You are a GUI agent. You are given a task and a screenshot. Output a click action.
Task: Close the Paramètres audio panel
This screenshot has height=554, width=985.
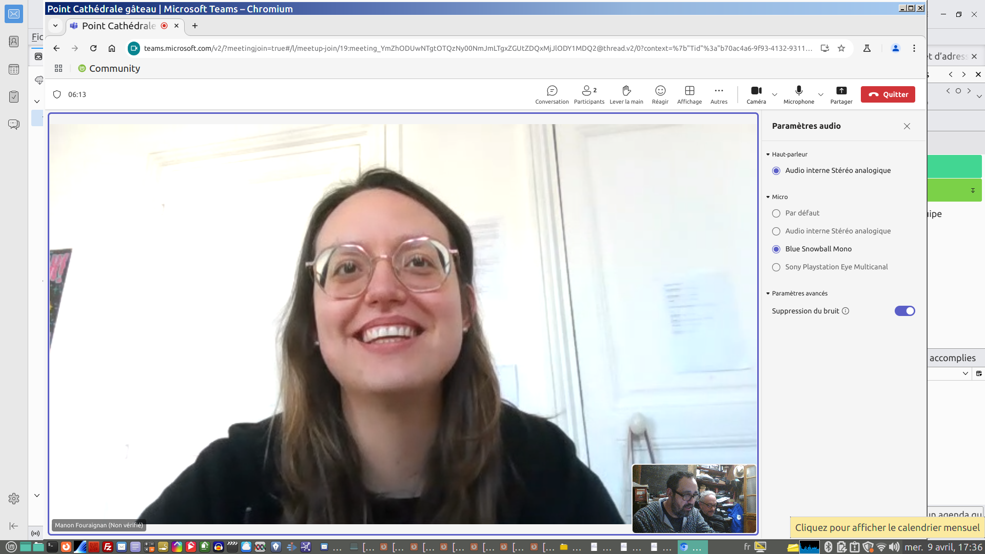907,126
